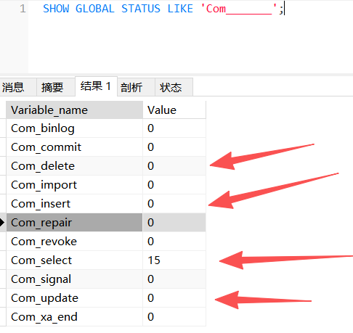
Task: Click the value 0 in Com_delete row
Action: 174,166
